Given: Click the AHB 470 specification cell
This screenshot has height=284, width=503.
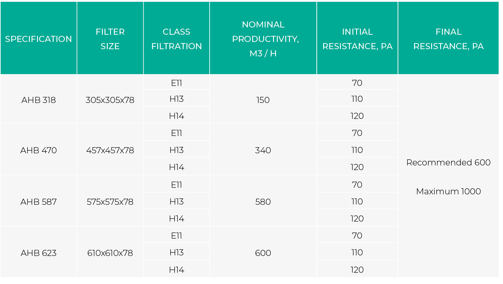Looking at the screenshot, I should click(x=39, y=150).
